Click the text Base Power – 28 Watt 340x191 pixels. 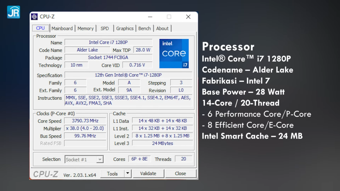click(243, 92)
